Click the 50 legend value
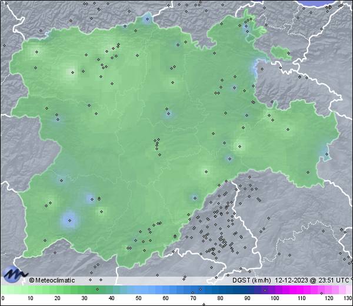 click(x=138, y=298)
